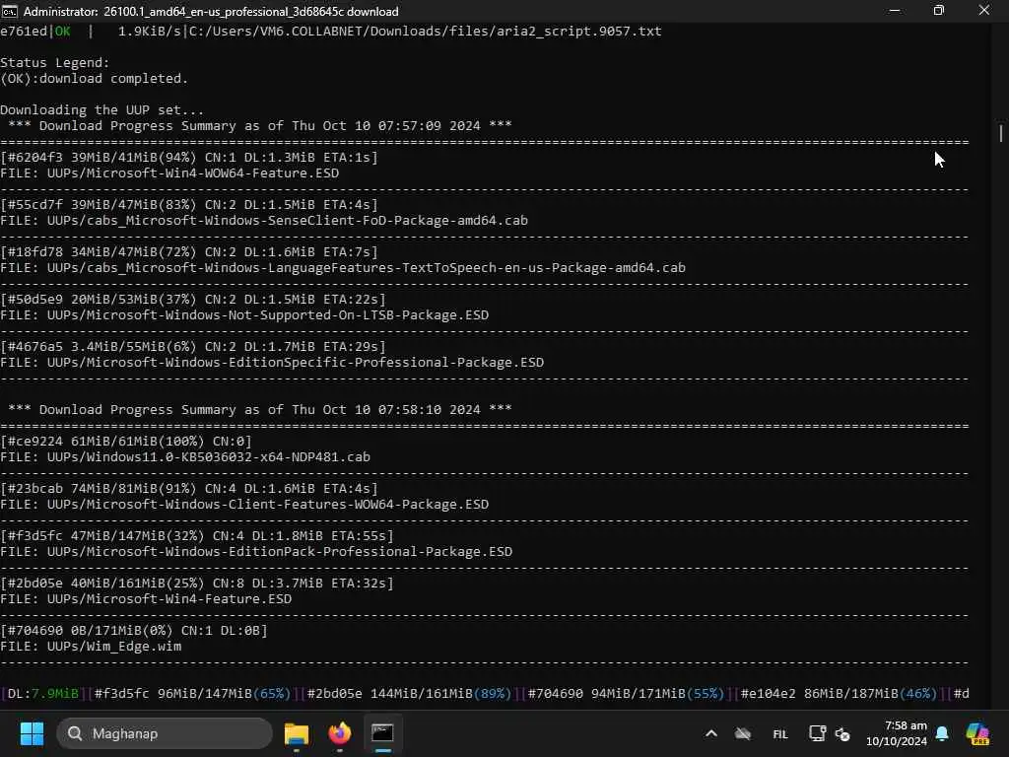Click the LanguageFeatures-TextToSpeech-en-us file line
Image resolution: width=1009 pixels, height=757 pixels.
[x=343, y=267]
